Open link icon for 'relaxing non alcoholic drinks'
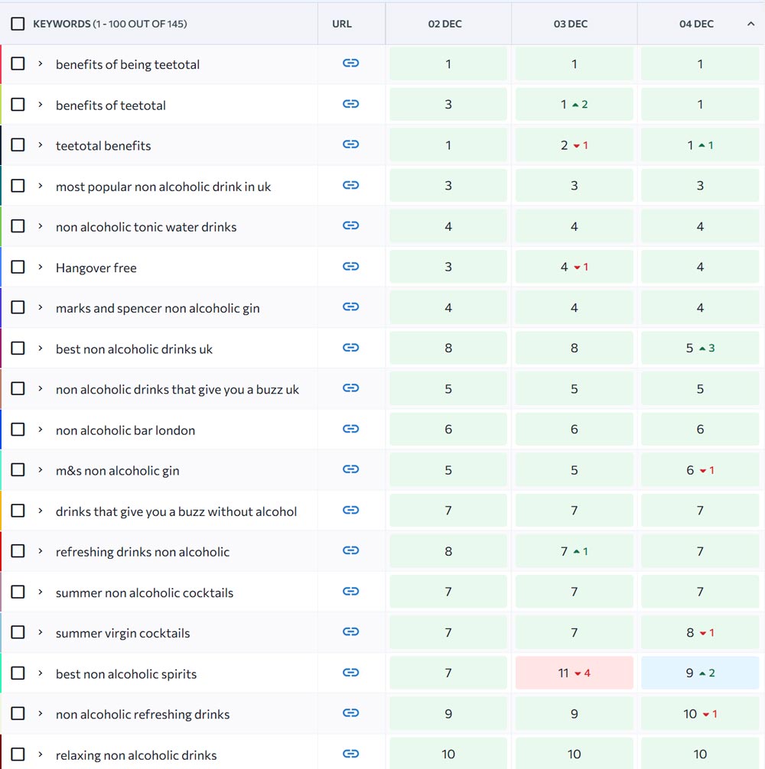Screen dimensions: 765x769 [351, 753]
